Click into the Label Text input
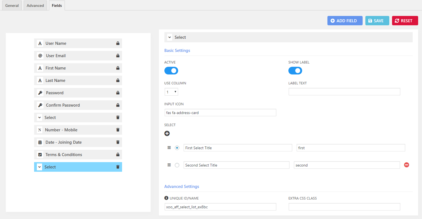Screen dimensions: 422x219 (x=344, y=92)
